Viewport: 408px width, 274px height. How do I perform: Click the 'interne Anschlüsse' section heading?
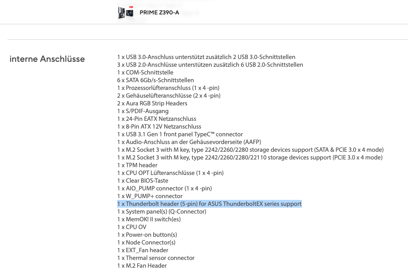pos(47,59)
